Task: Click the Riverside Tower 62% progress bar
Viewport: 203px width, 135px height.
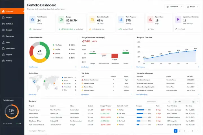Action: tap(142, 110)
